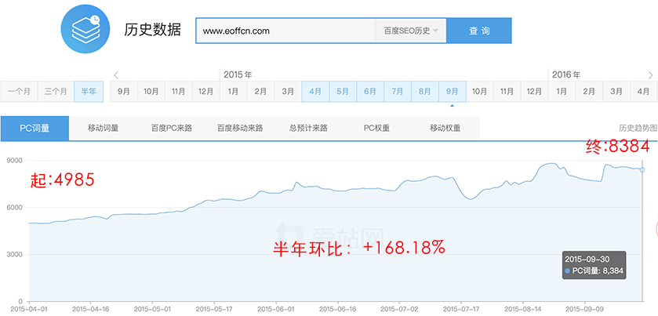Select the 一个月 time range
Viewport: 658px width, 316px height.
19,92
